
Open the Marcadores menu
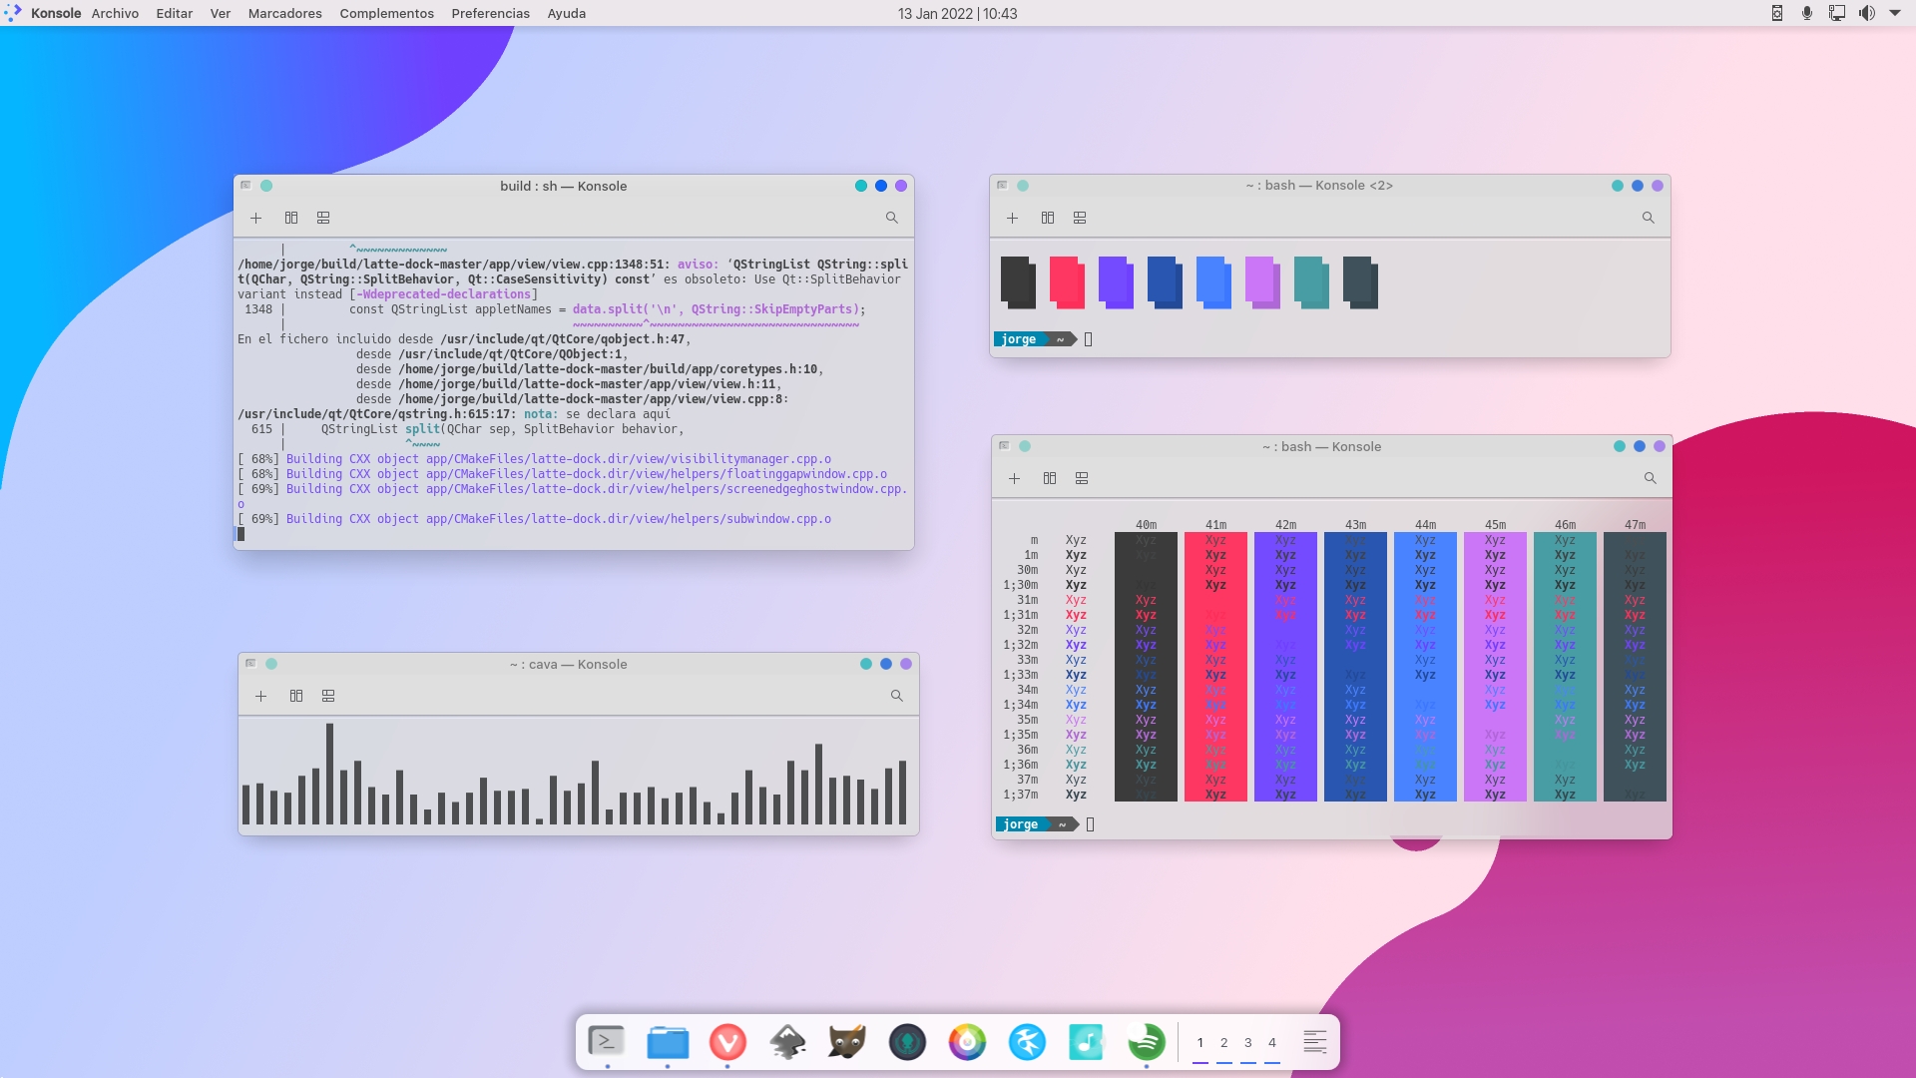coord(284,13)
